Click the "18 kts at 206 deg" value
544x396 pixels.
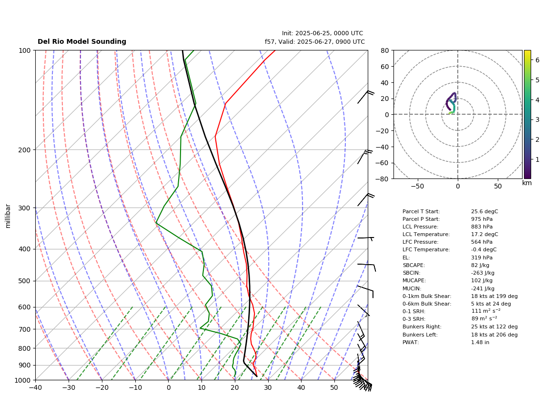pos(494,335)
